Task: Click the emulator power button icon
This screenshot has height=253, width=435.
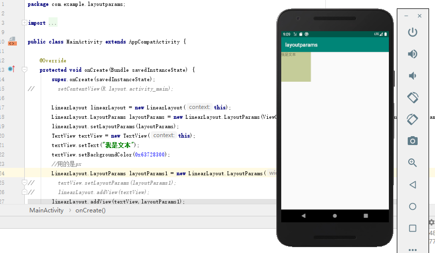Action: [x=413, y=32]
